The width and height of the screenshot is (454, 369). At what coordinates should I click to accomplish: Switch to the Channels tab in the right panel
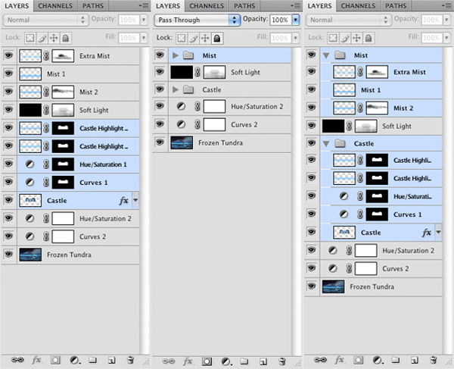click(x=358, y=6)
